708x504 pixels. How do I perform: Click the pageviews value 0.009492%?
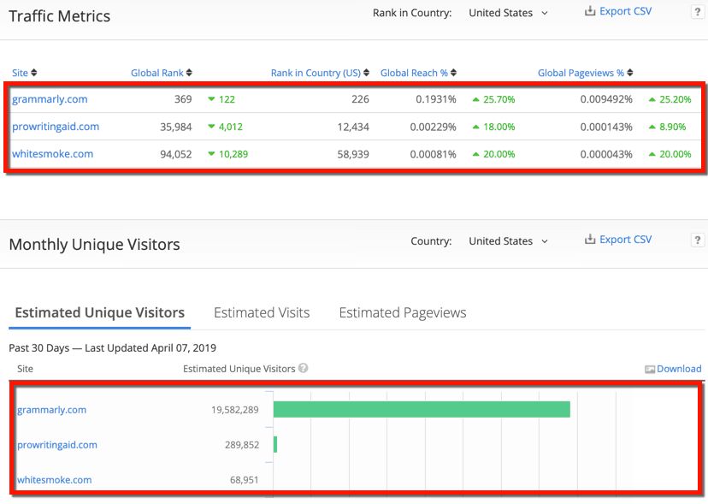(606, 99)
